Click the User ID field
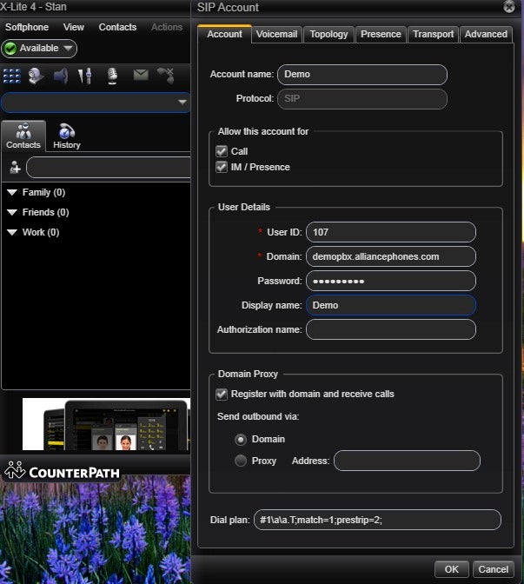524x584 pixels. 391,232
